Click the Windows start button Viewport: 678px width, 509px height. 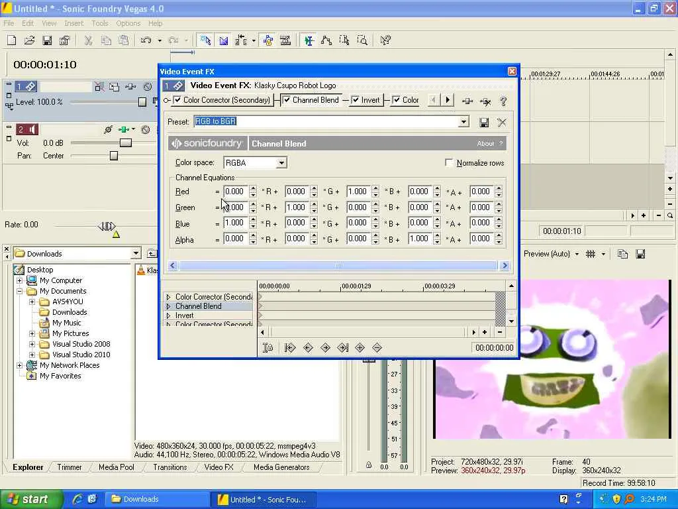31,499
